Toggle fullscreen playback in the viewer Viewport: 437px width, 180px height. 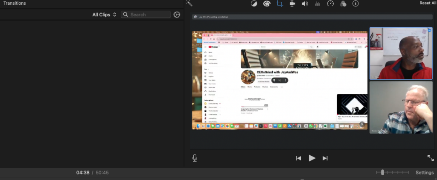pos(431,158)
